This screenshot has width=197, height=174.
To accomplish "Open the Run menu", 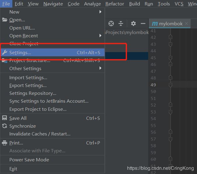I will [149, 4].
